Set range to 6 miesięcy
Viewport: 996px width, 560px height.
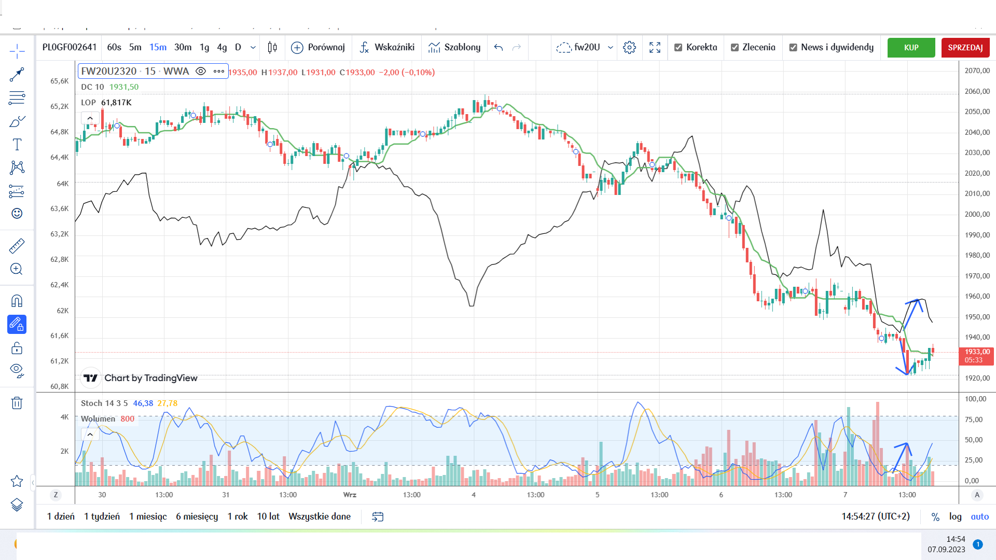[197, 516]
